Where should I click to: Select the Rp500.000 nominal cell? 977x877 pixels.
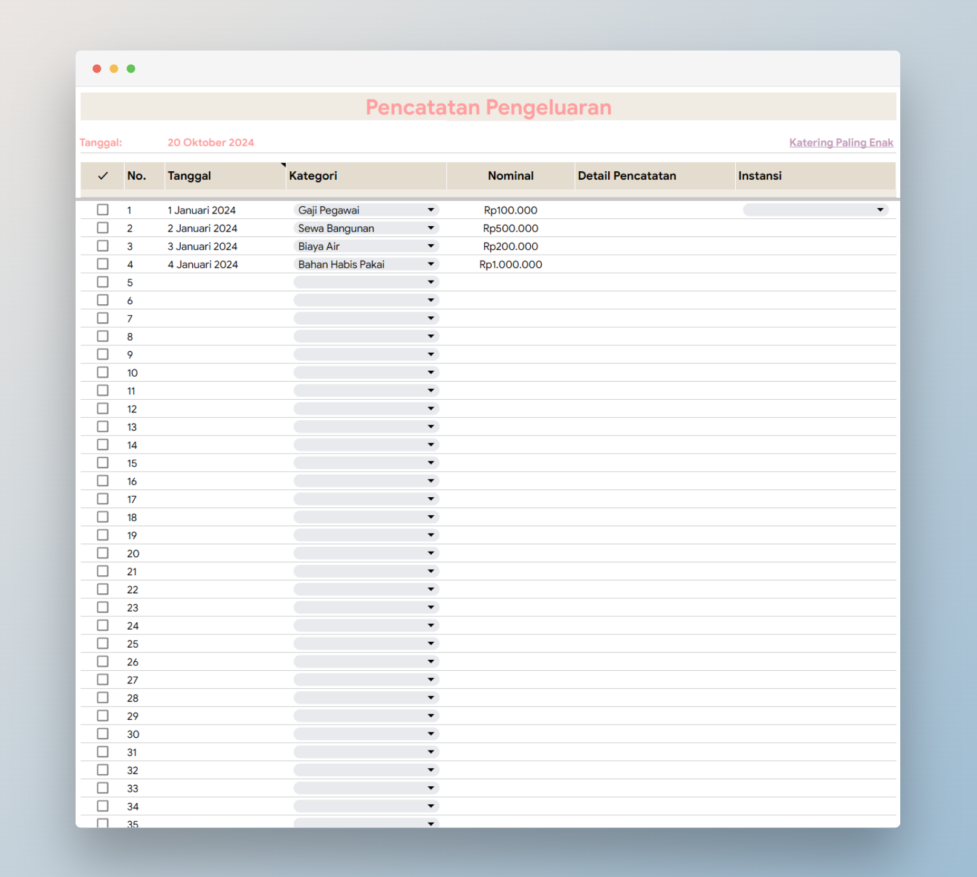click(x=511, y=229)
